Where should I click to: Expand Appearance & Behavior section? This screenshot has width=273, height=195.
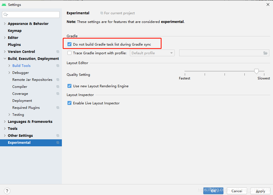tap(5, 24)
